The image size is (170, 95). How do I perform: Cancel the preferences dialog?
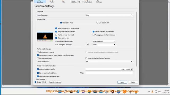(133, 82)
